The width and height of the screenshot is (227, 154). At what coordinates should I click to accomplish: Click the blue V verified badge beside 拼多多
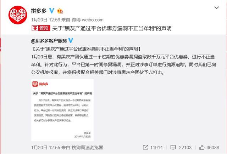pos(52,11)
